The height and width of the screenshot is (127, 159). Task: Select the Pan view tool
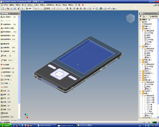pyautogui.click(x=77, y=8)
